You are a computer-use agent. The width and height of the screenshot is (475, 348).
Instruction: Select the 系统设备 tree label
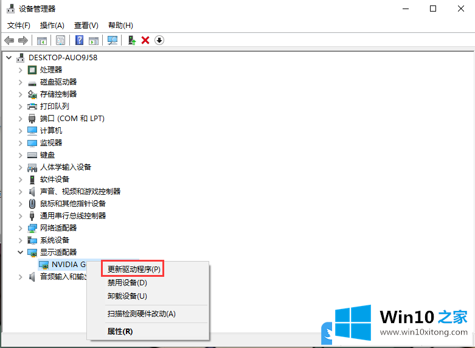(x=55, y=240)
